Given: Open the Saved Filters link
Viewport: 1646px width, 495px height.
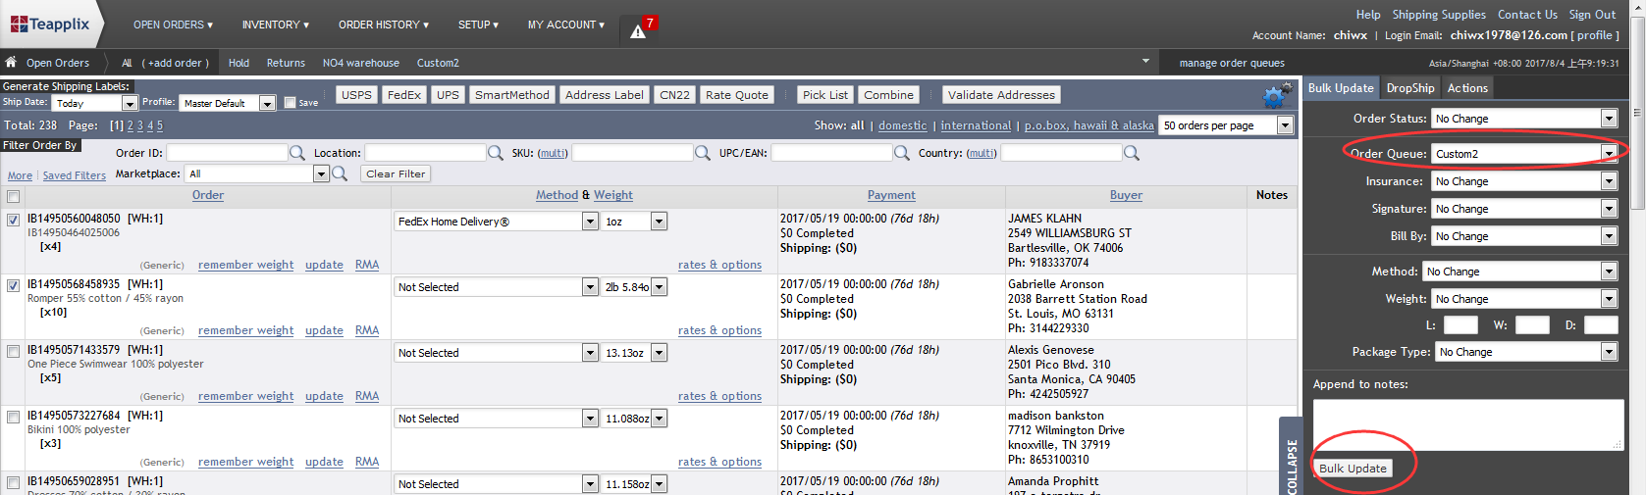Looking at the screenshot, I should click(x=74, y=175).
